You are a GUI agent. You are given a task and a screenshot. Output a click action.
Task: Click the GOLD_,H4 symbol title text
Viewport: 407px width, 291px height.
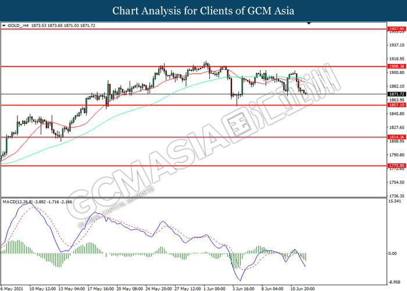point(18,26)
